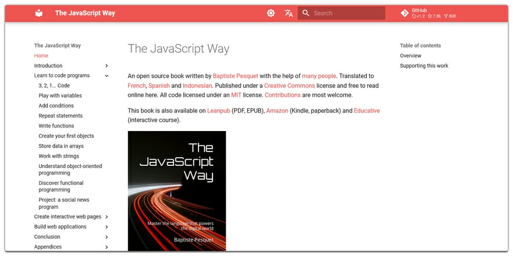Open Project: a social news program
Image resolution: width=513 pixels, height=256 pixels.
click(64, 203)
